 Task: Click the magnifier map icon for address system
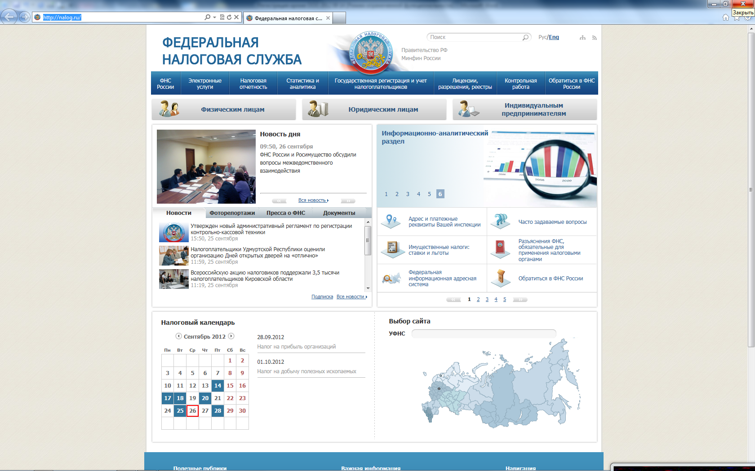click(391, 278)
